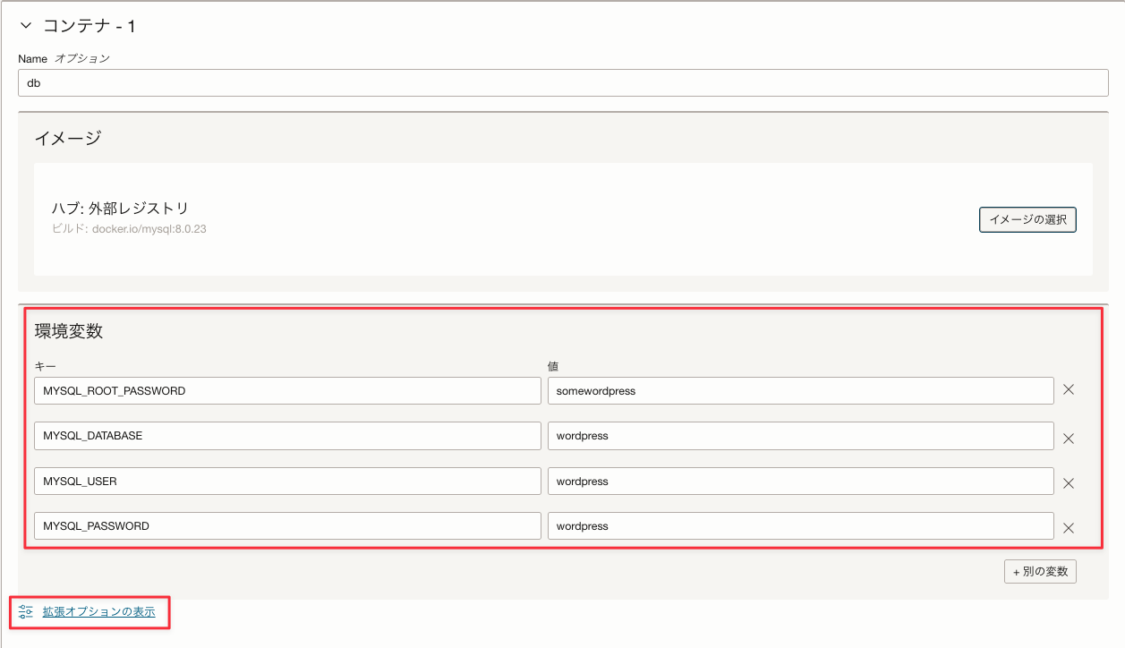Click the MYSQL_PASSWORD key field

click(287, 526)
